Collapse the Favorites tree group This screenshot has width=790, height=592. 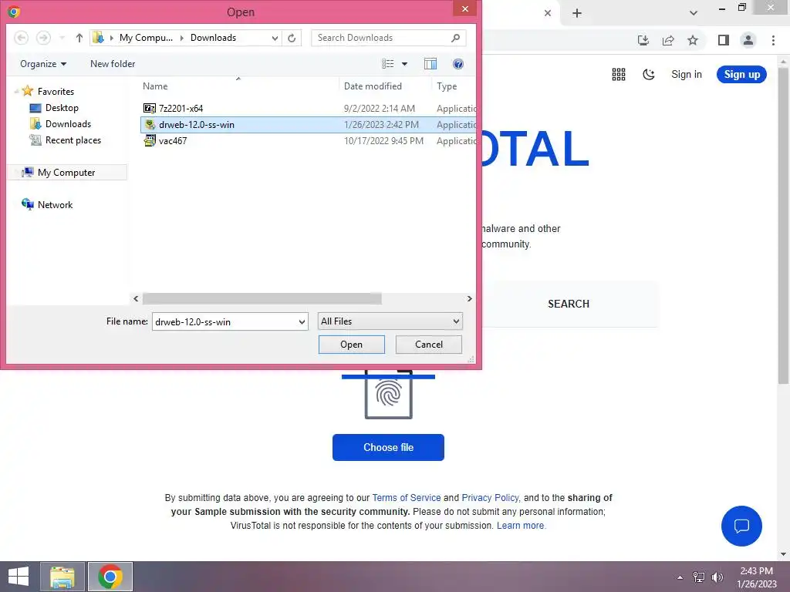[16, 92]
